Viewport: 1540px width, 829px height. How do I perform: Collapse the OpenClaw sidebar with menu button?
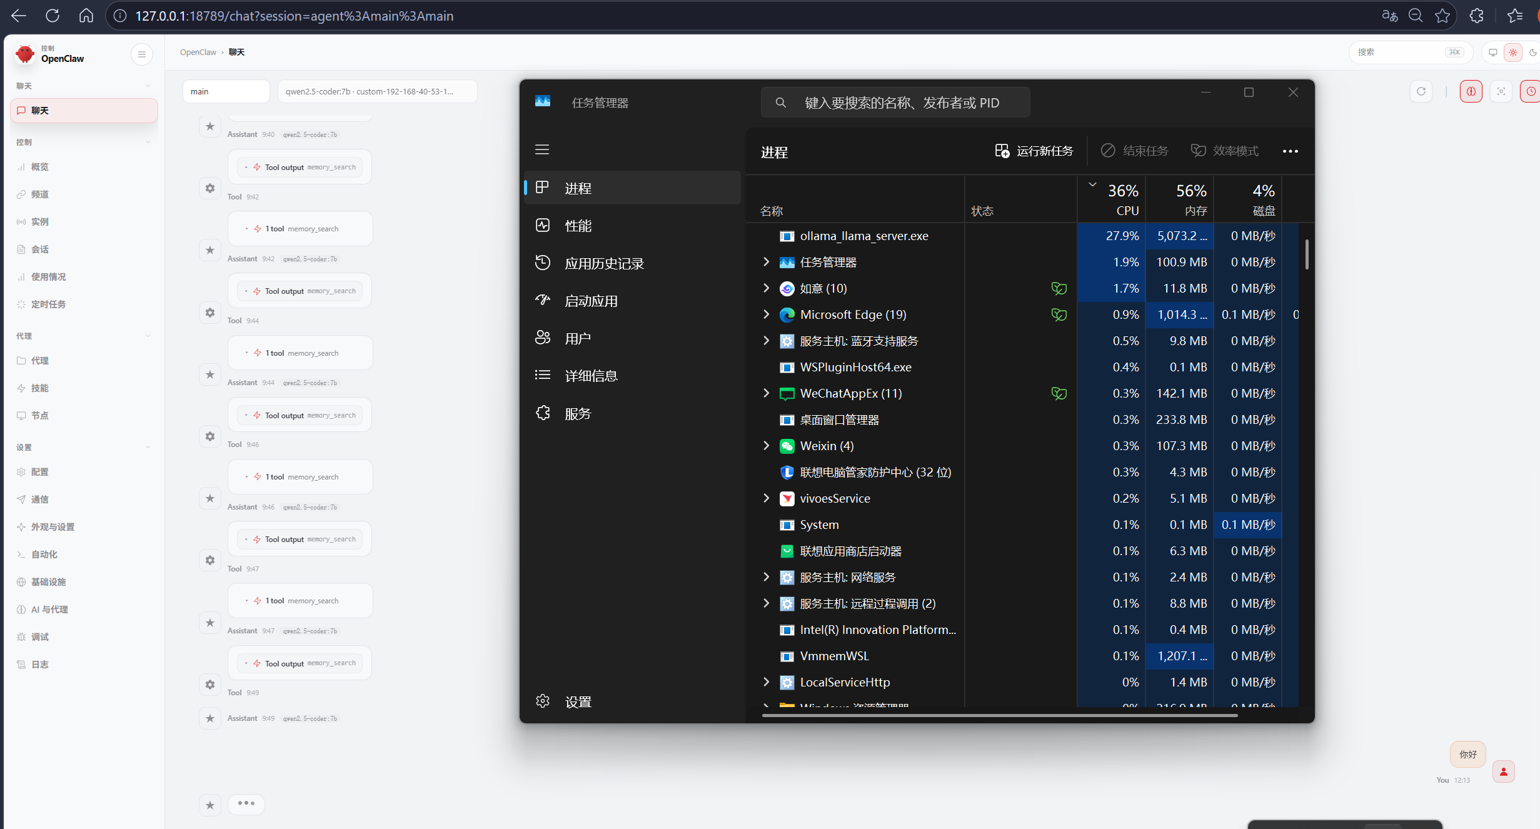click(142, 54)
